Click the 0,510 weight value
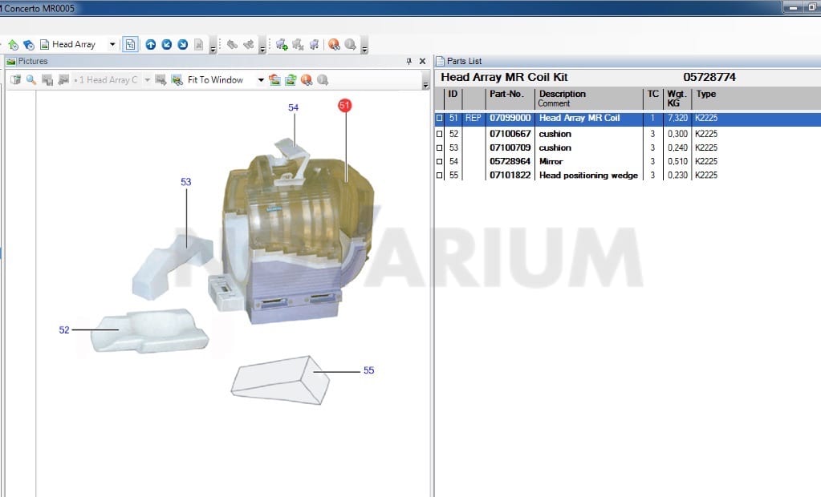This screenshot has height=497, width=821. (x=677, y=162)
